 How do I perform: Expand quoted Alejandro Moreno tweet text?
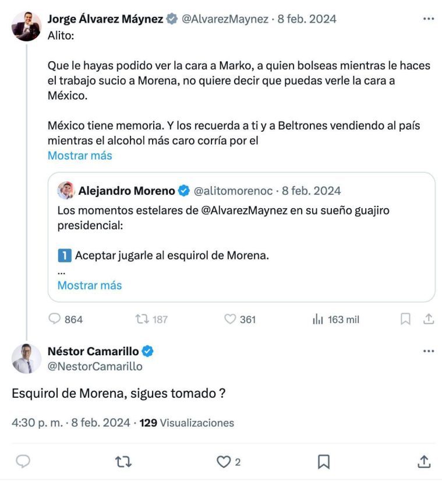point(90,285)
